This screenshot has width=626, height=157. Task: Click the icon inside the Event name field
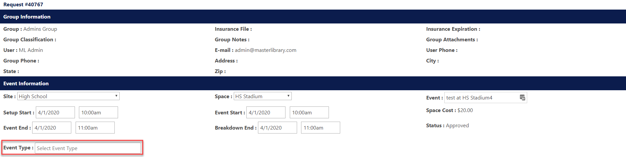[x=522, y=98]
